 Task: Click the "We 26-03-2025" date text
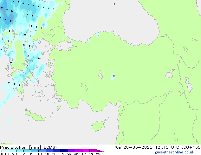(134, 147)
